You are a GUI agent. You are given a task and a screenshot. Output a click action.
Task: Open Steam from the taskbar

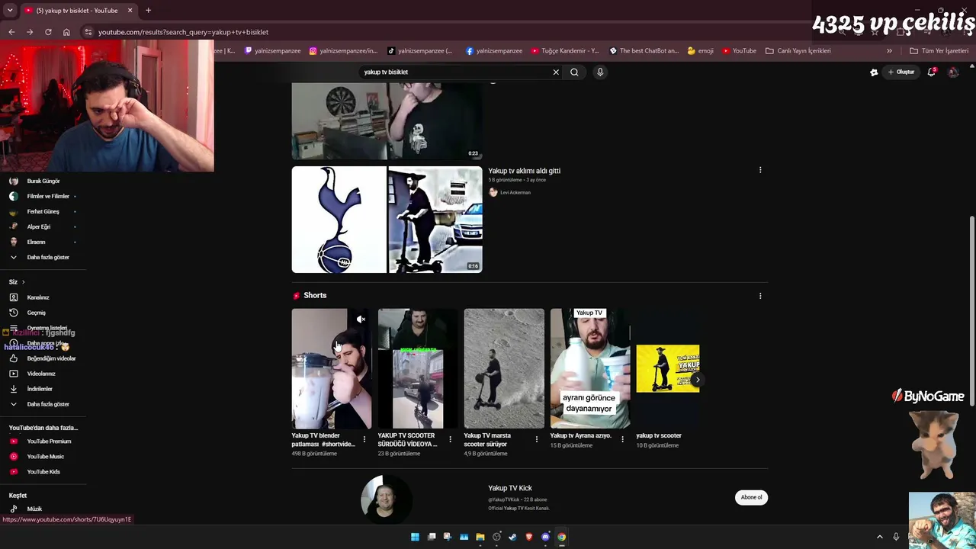(x=512, y=537)
